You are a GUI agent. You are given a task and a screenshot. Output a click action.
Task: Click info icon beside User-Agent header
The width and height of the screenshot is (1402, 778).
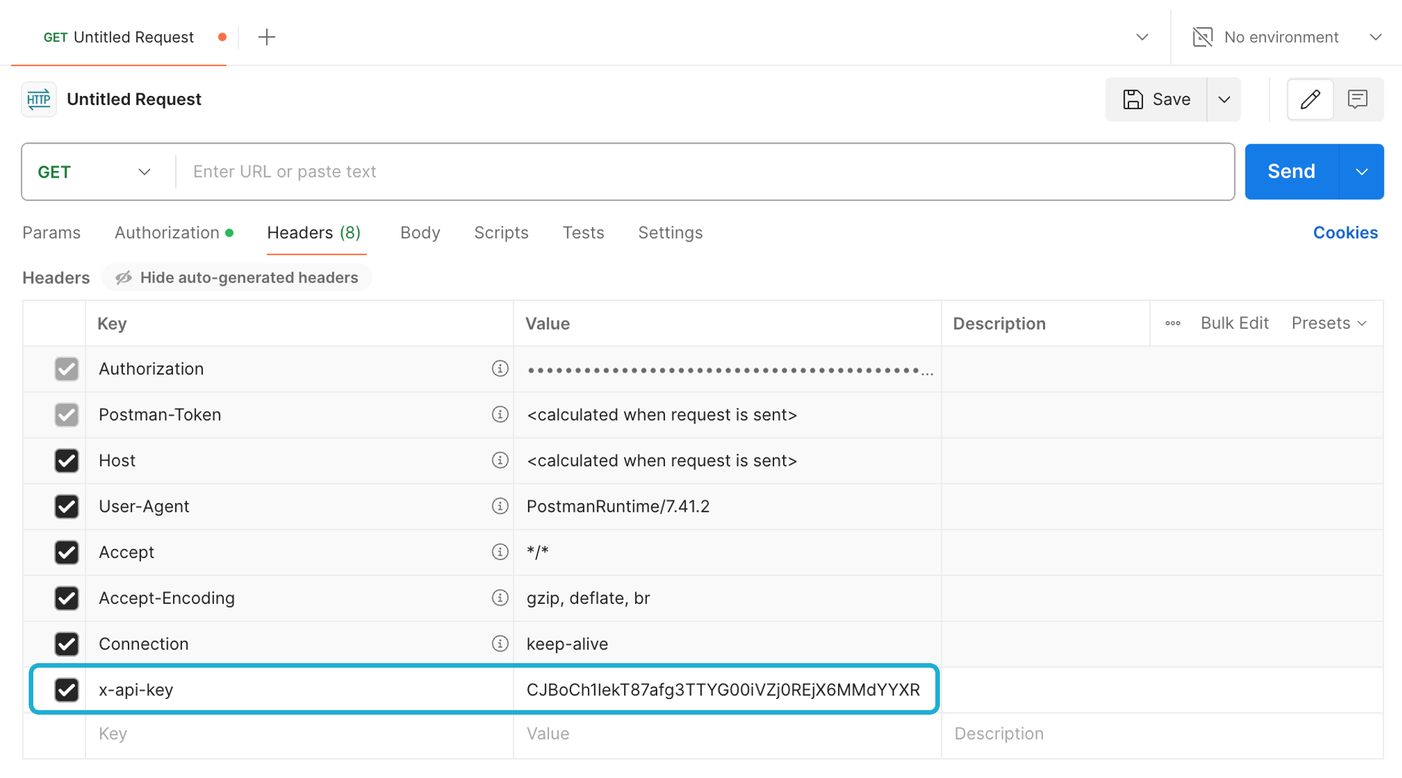[x=500, y=506]
